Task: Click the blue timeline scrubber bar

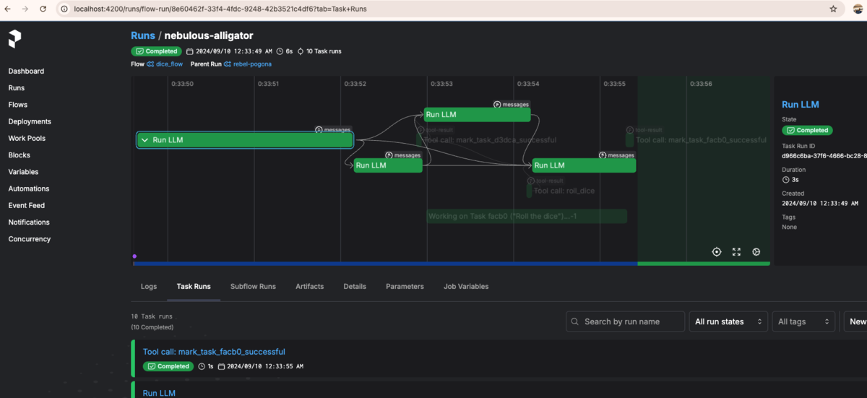Action: pos(386,264)
